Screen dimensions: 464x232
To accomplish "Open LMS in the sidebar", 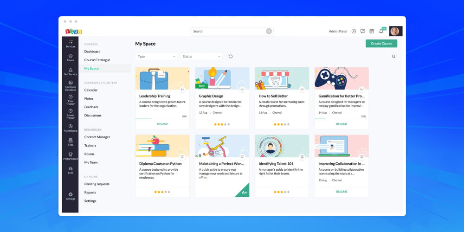I will (71, 170).
